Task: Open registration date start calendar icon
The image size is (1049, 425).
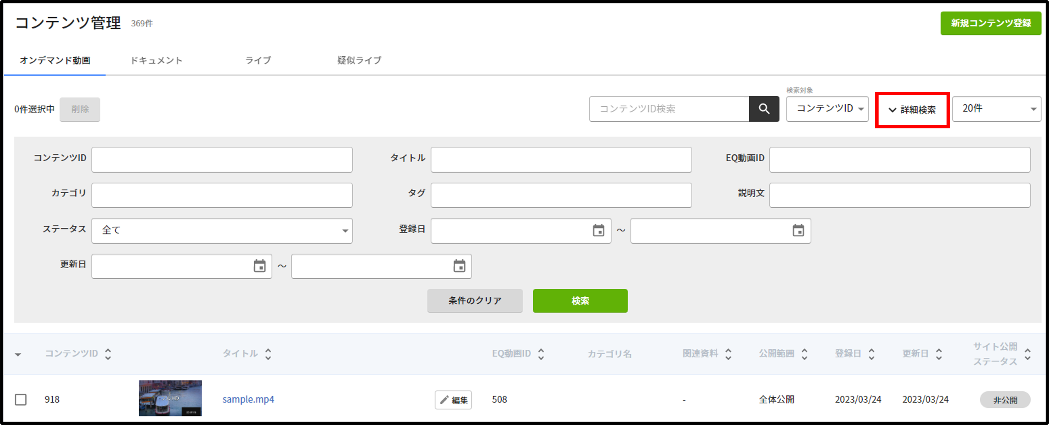Action: coord(598,231)
